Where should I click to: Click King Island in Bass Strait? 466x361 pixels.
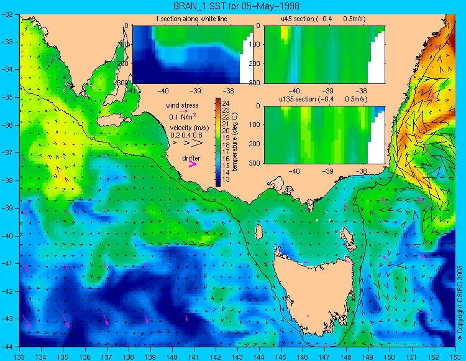pos(258,232)
